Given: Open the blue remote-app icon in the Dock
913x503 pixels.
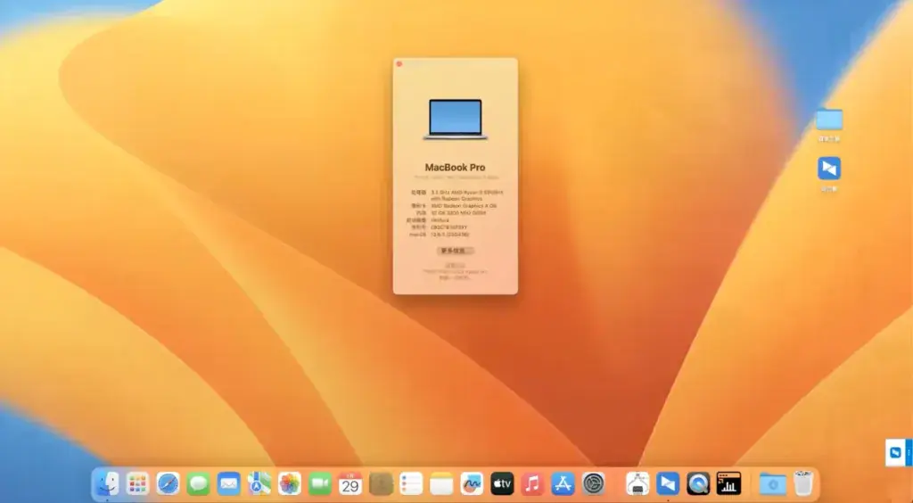Looking at the screenshot, I should (668, 483).
